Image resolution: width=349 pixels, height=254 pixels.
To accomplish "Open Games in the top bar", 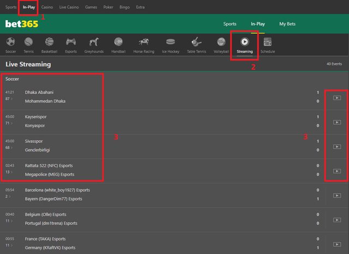I will [x=91, y=7].
